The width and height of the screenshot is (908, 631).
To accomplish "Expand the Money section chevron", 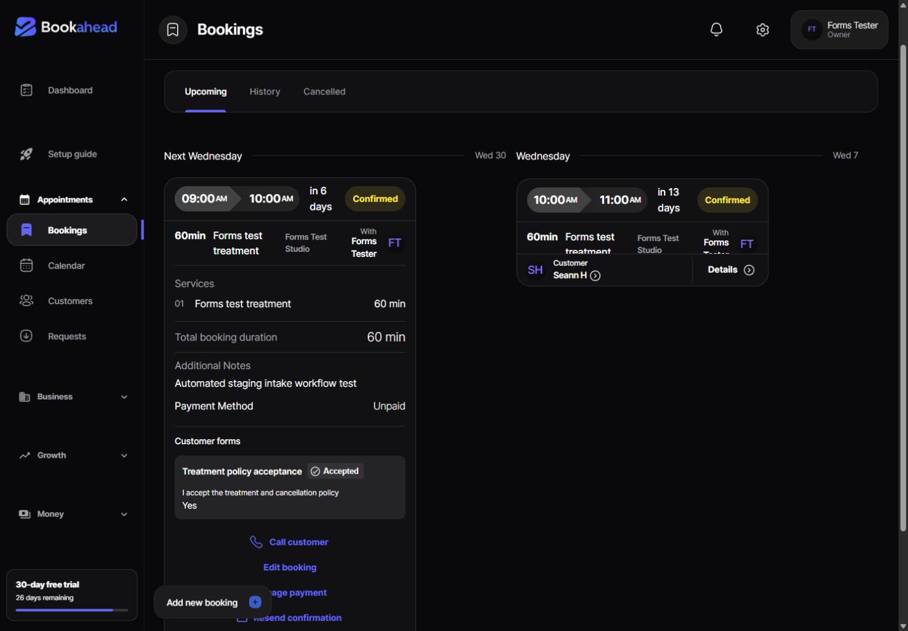I will click(124, 514).
